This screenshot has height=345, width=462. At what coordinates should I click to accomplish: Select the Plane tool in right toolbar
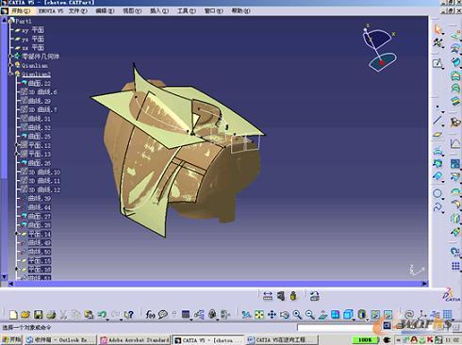click(437, 135)
